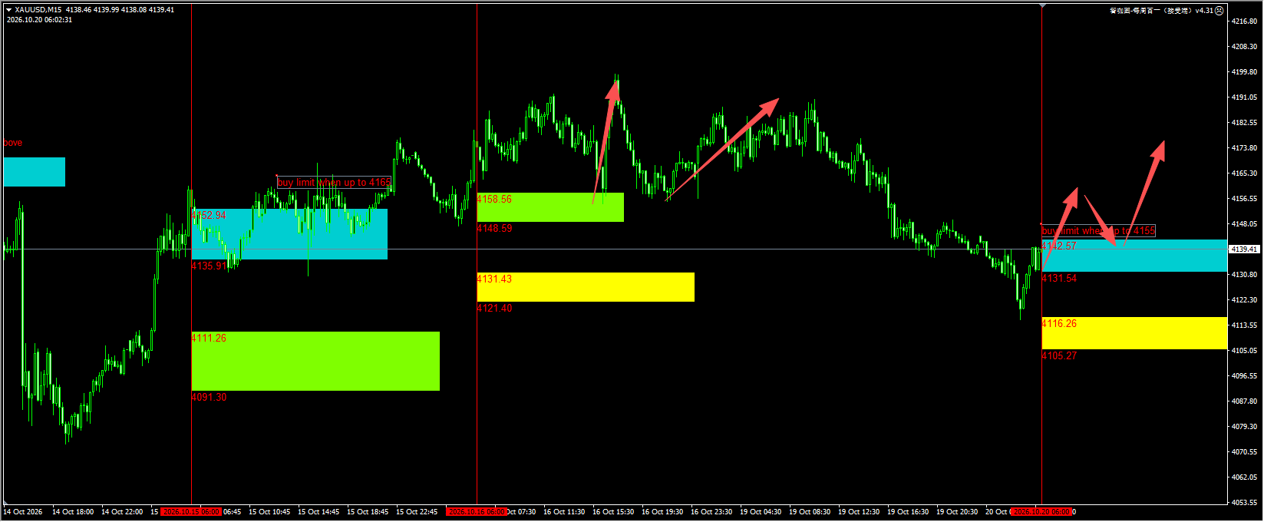The image size is (1264, 522).
Task: Expand the one-click trading arrow beside XAUUSD,M15
Action: point(8,10)
